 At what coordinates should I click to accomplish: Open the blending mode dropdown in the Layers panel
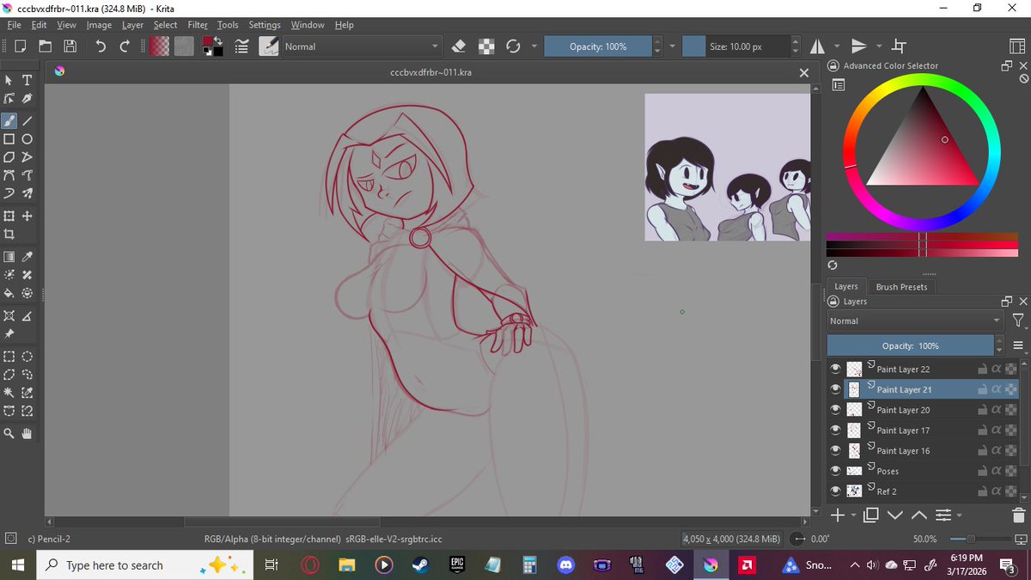coord(911,321)
